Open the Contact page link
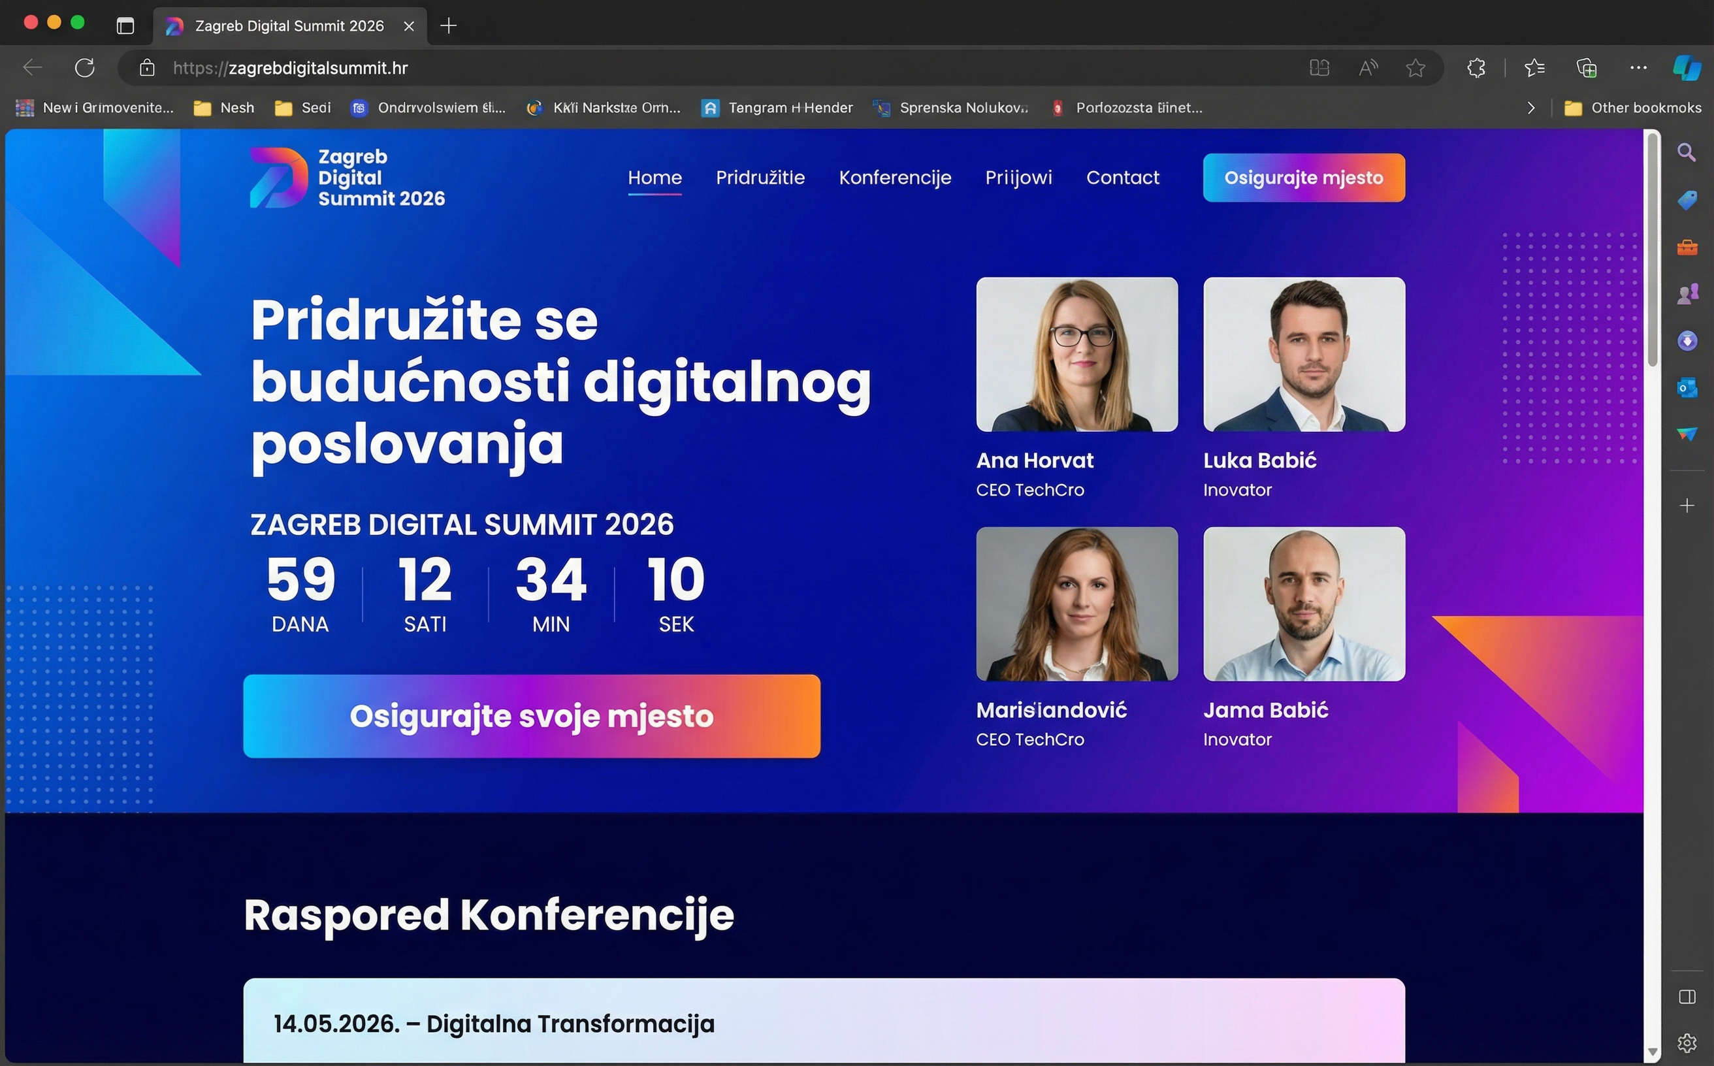The image size is (1714, 1066). coord(1122,178)
